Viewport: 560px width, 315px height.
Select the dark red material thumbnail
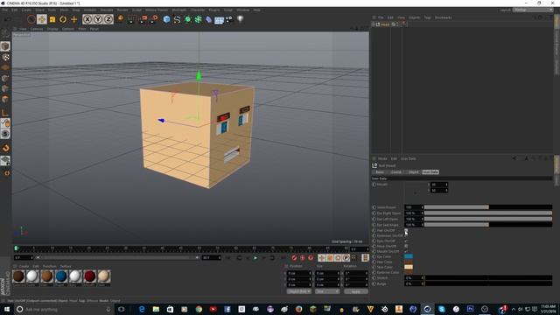tap(89, 276)
